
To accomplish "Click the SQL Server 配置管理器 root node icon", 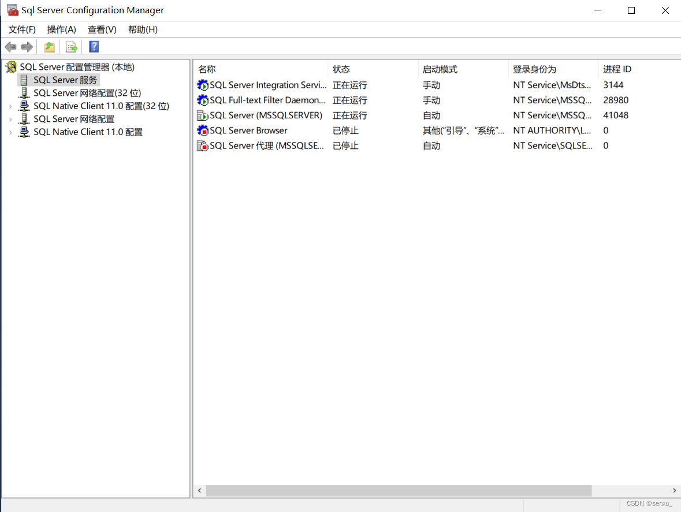I will (x=12, y=67).
